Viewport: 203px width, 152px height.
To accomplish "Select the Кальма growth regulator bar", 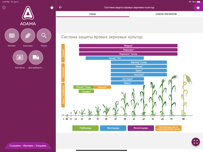I will pyautogui.click(x=103, y=87).
